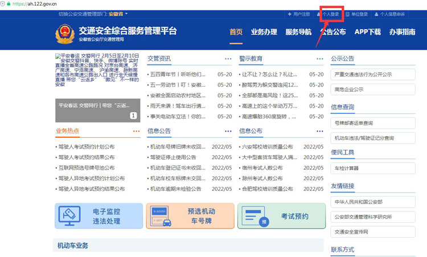Open 机动车校车标牌未交回... notice
The width and height of the screenshot is (427, 257).
[178, 178]
